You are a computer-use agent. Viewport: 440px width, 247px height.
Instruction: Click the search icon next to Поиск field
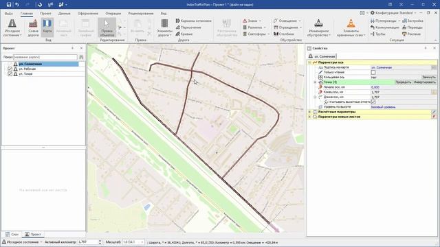81,57
